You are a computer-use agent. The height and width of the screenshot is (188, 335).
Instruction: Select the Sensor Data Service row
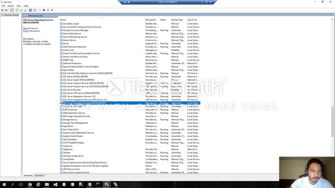coord(130,33)
